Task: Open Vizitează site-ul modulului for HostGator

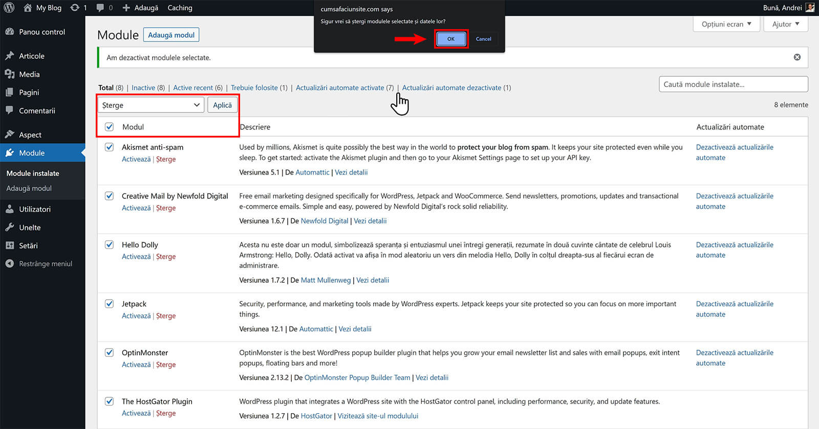Action: pos(378,416)
